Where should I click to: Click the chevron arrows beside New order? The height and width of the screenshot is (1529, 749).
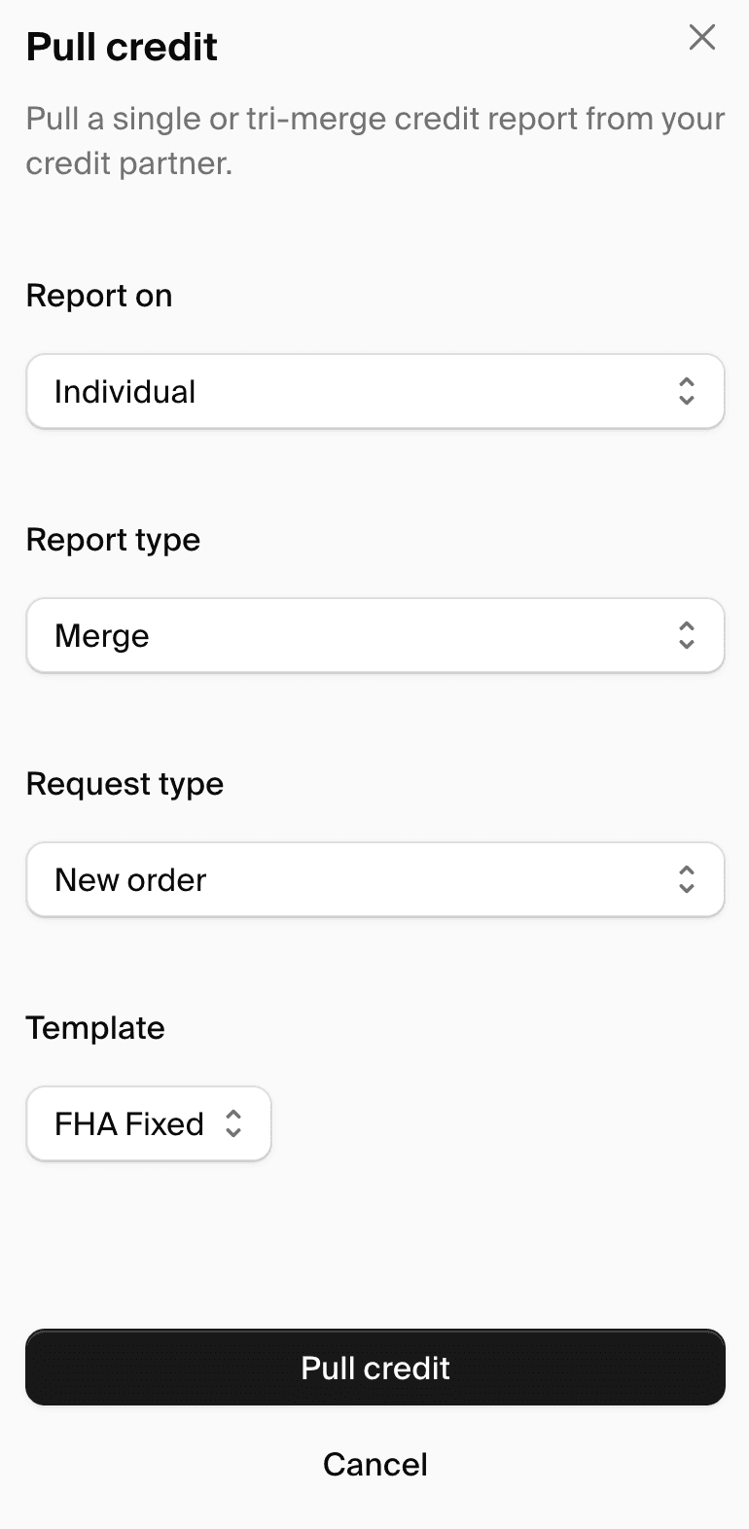[x=686, y=879]
